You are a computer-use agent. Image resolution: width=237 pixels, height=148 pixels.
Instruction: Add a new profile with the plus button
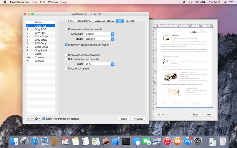pyautogui.click(x=28, y=119)
